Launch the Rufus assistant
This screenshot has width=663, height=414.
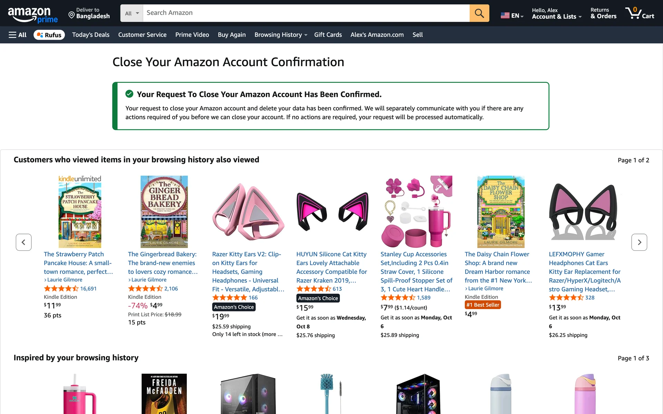click(x=49, y=35)
